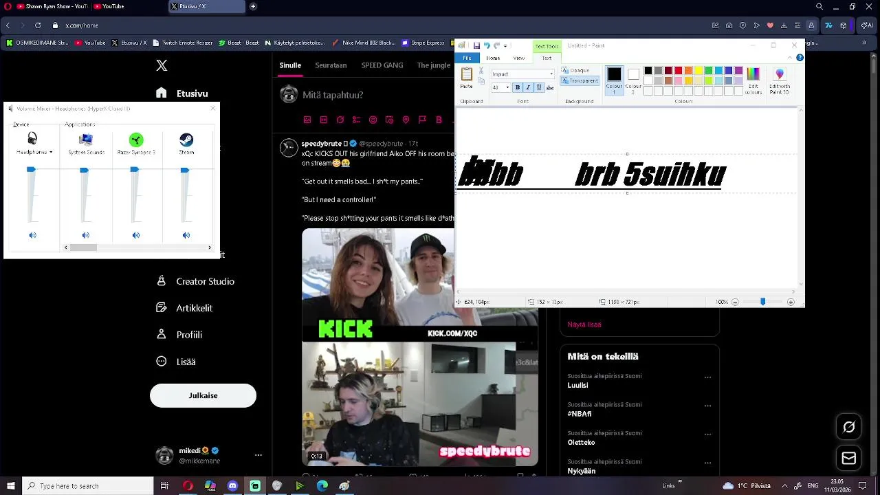Pick the red colour swatch in Paint
This screenshot has height=495, width=880.
tap(678, 70)
